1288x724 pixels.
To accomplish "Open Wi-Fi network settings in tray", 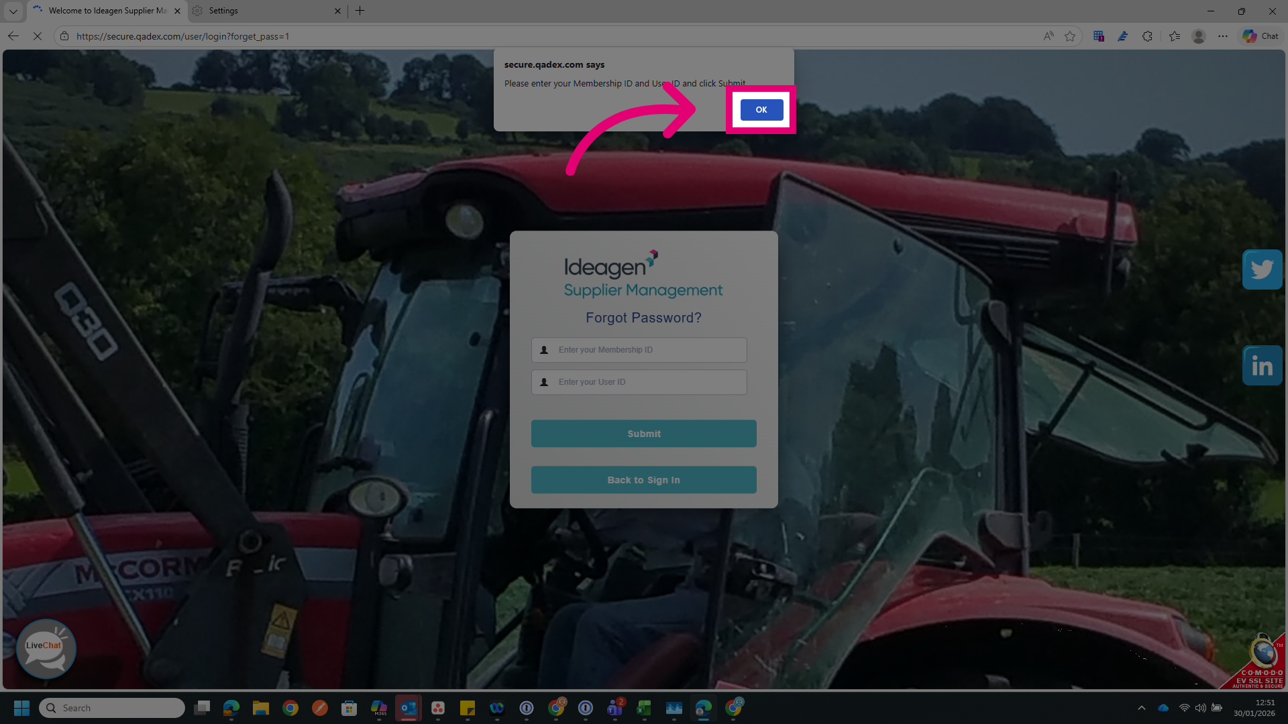I will click(1185, 708).
